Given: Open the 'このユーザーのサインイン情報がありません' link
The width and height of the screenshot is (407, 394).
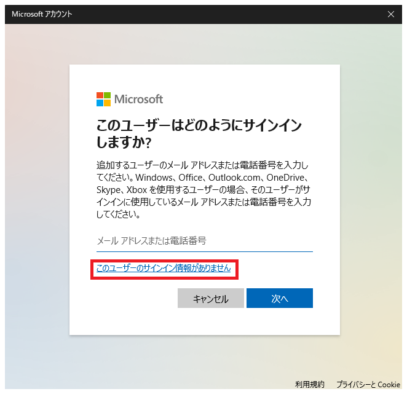Looking at the screenshot, I should [x=164, y=268].
